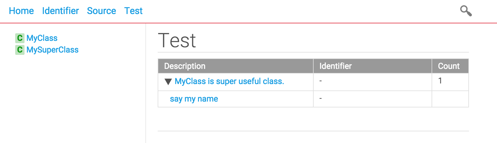The height and width of the screenshot is (143, 497).
Task: Click the green C icon beside MySuperClass
Action: (20, 50)
